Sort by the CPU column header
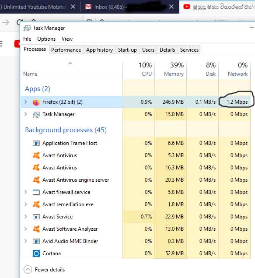Viewport: 255px width, 278px height. coord(139,69)
